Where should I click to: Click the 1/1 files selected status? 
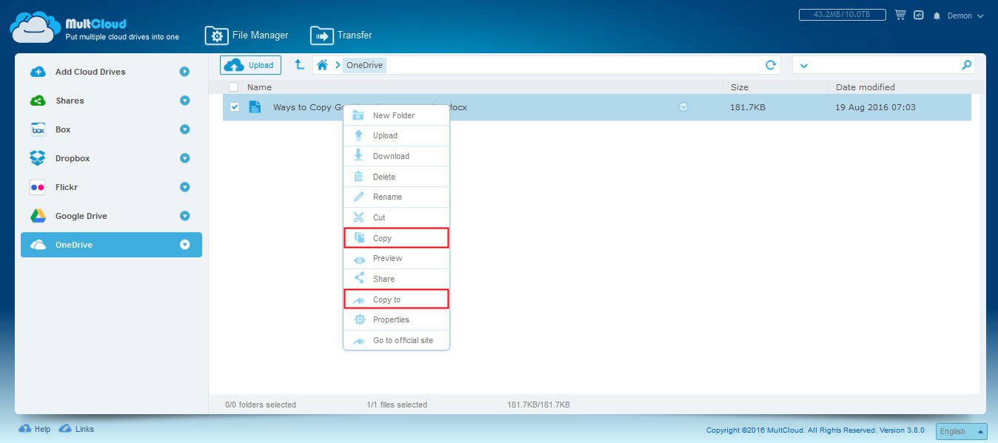point(397,405)
